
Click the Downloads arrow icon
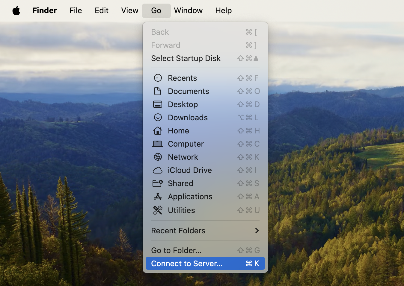[x=158, y=117]
